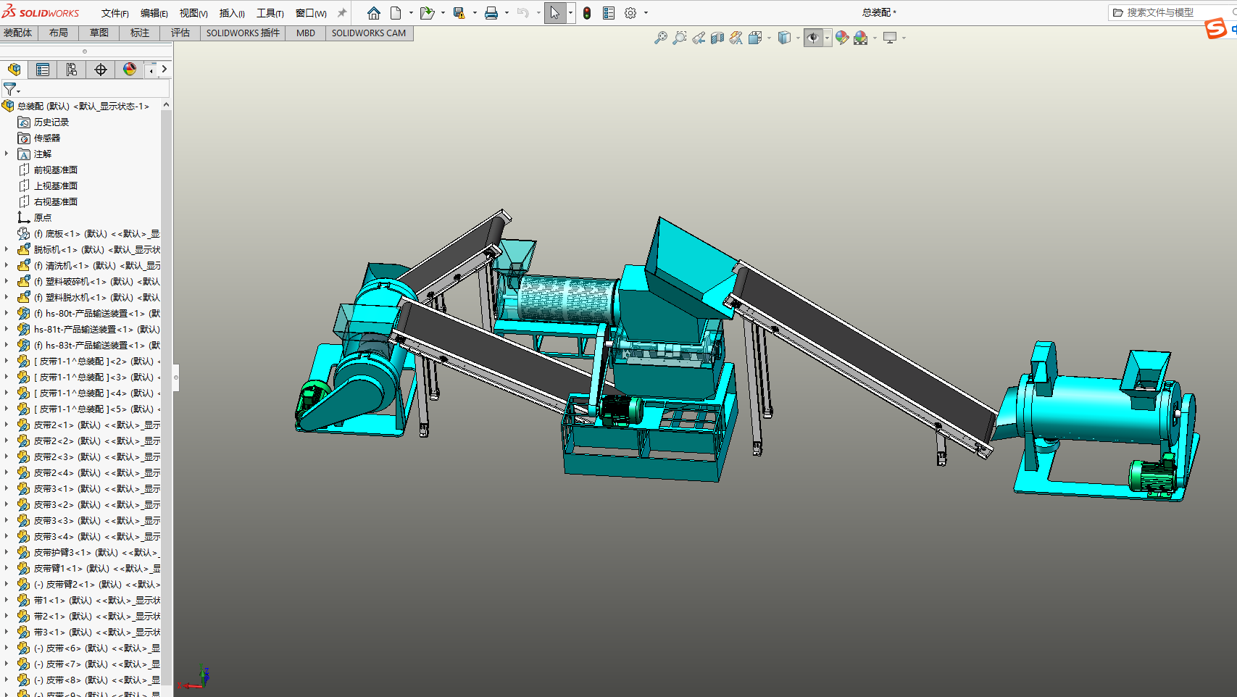Screen dimensions: 1237x697
Task: Click Dynamic Annotation Views icon
Action: pyautogui.click(x=736, y=38)
